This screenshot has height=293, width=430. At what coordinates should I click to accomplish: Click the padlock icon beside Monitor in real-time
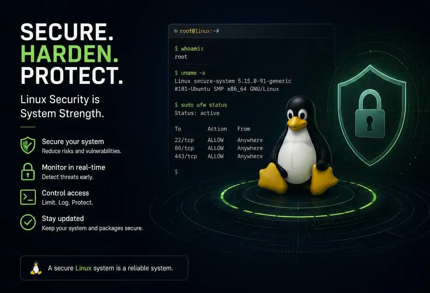tap(28, 171)
